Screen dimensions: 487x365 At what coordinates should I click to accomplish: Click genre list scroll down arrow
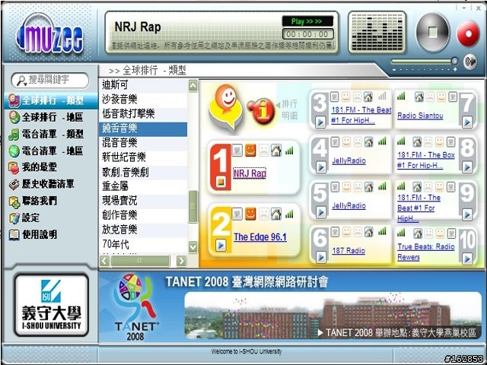[x=193, y=247]
